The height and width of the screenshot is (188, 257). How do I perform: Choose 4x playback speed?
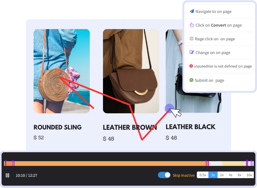click(231, 175)
